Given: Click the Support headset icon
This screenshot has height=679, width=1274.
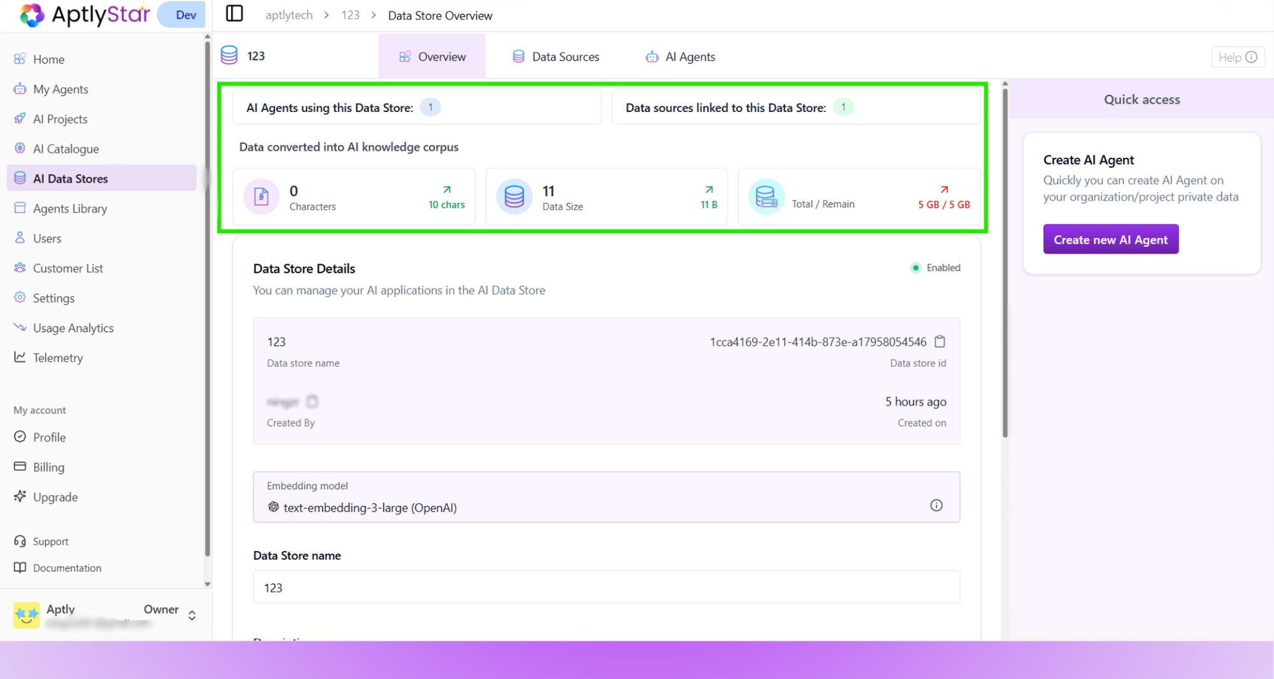Looking at the screenshot, I should tap(20, 541).
